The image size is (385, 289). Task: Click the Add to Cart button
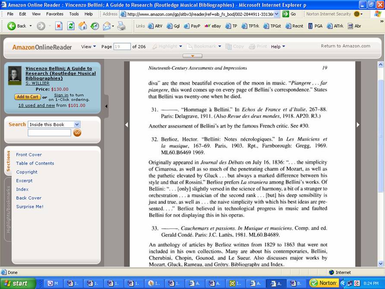(28, 97)
